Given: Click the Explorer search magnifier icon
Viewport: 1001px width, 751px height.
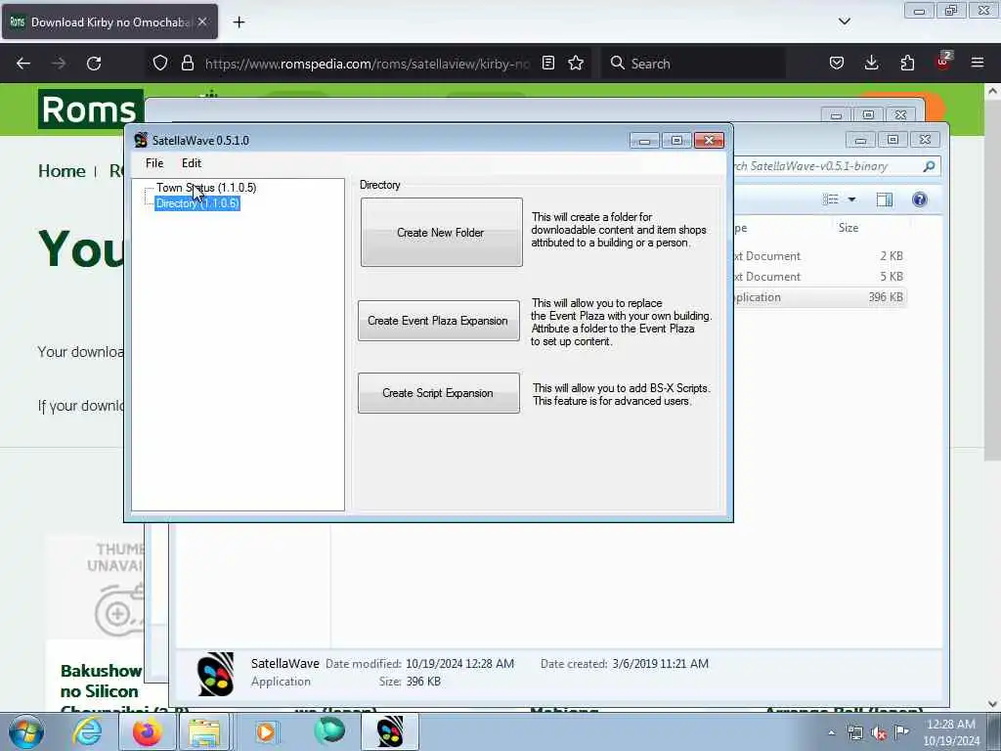Looking at the screenshot, I should (x=929, y=166).
